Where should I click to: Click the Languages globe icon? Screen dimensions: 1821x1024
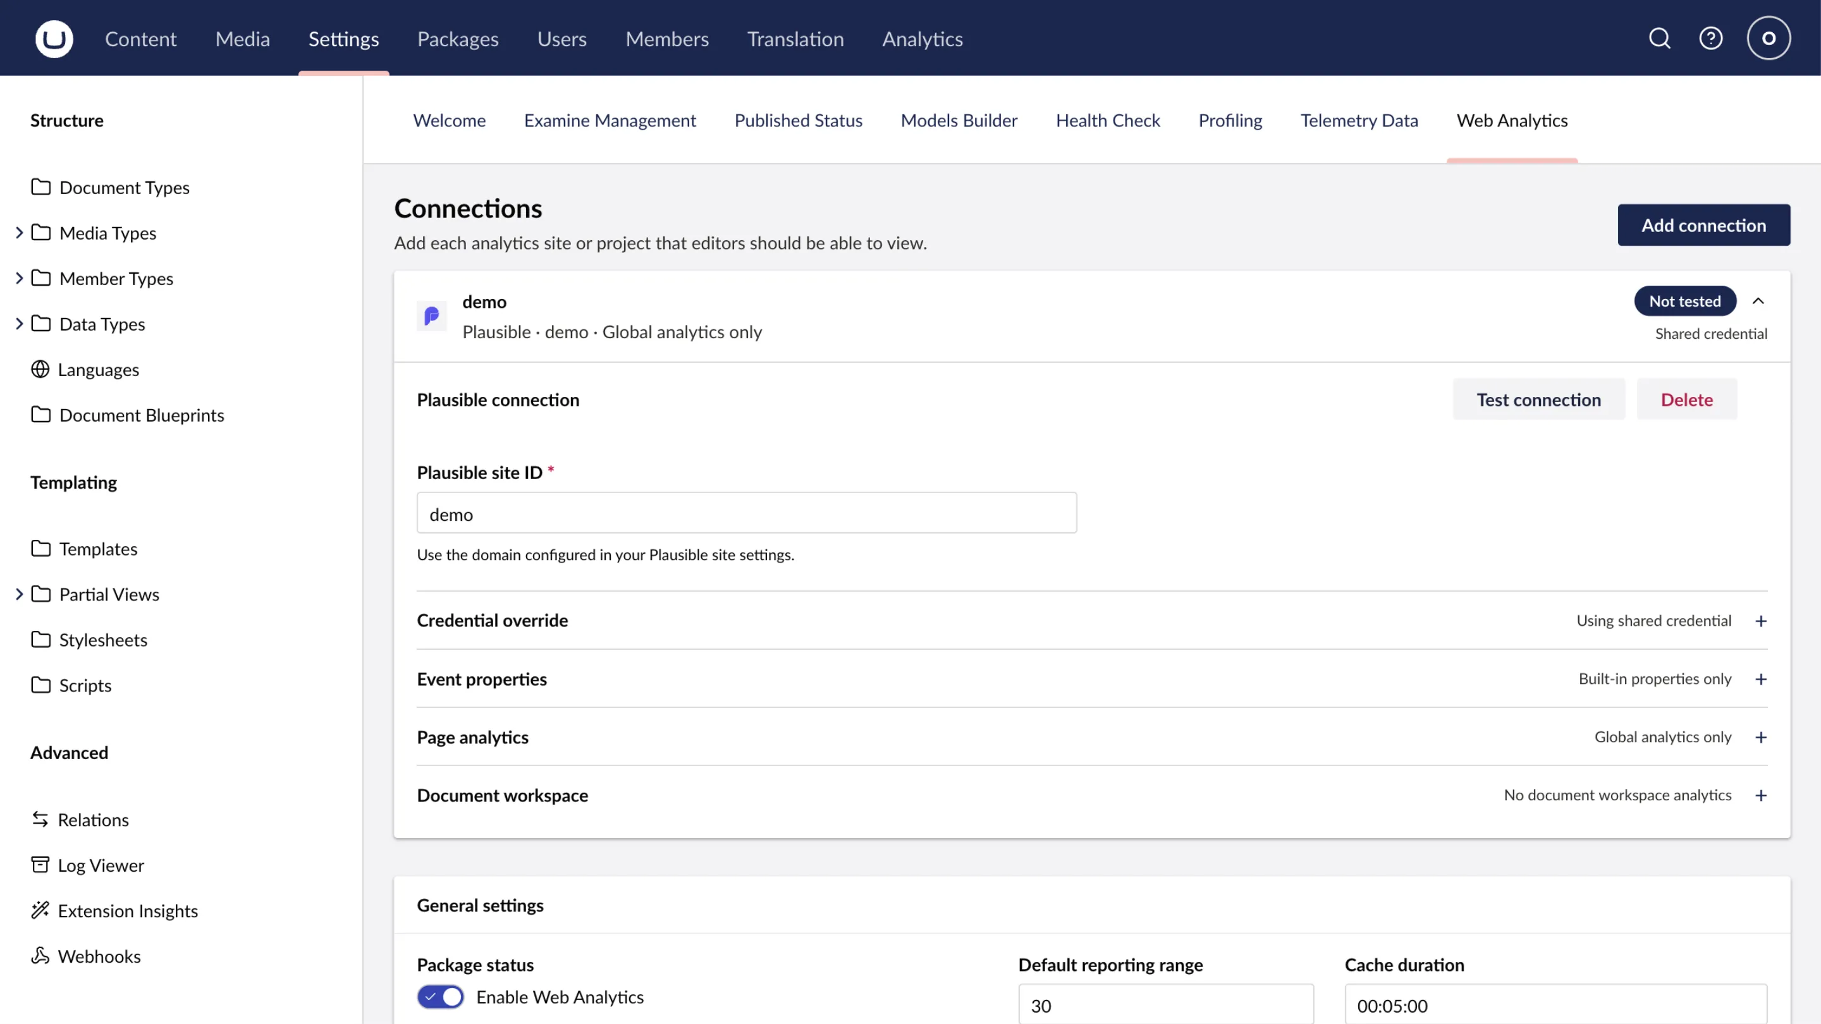tap(40, 369)
